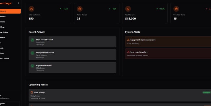Go to Payments in the sidebar
Image resolution: width=211 pixels, height=106 pixels.
[x=10, y=38]
